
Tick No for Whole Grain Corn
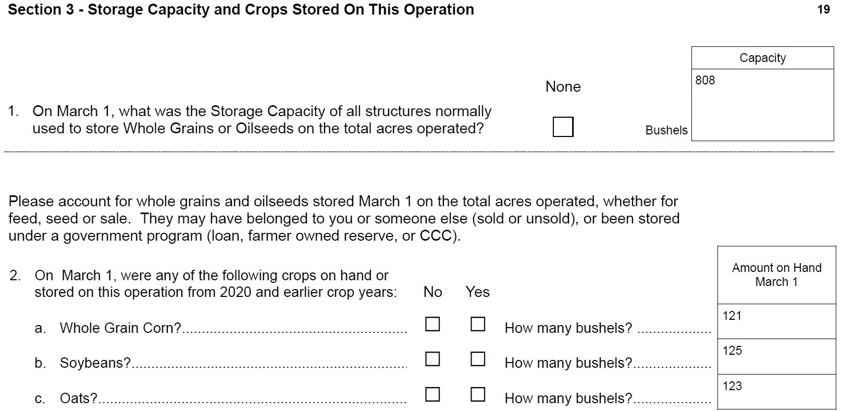click(x=432, y=324)
